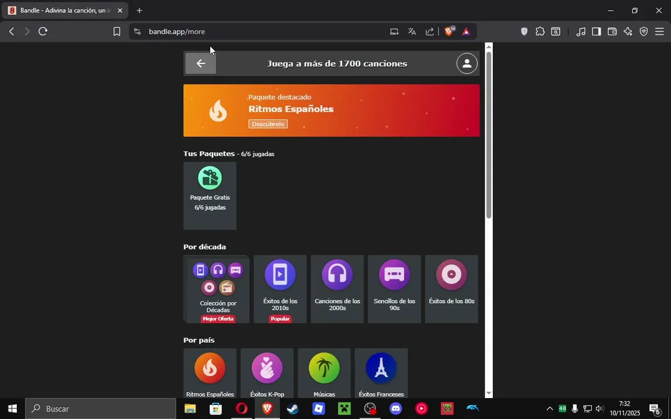Click the Por país heading
The image size is (671, 419).
point(199,340)
